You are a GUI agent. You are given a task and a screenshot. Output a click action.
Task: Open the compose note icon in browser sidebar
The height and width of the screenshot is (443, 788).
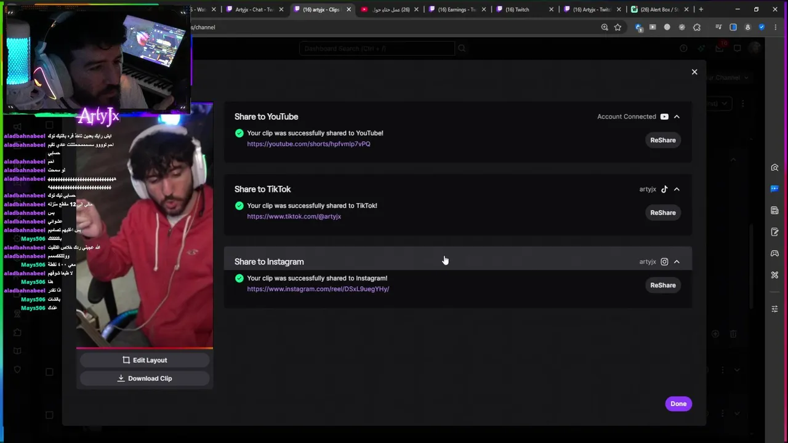[774, 232]
